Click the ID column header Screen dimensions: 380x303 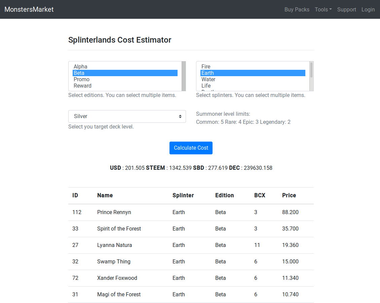75,195
